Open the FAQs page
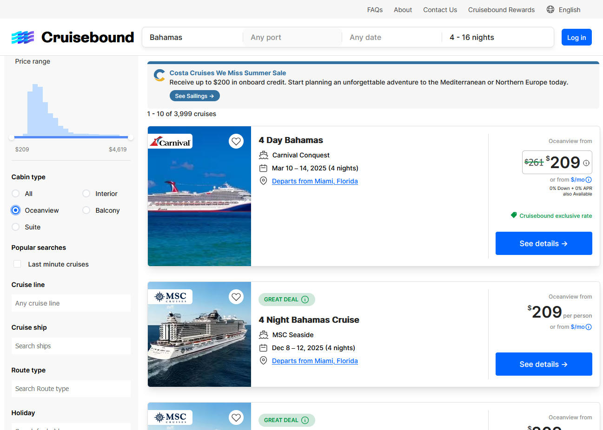 (x=375, y=10)
